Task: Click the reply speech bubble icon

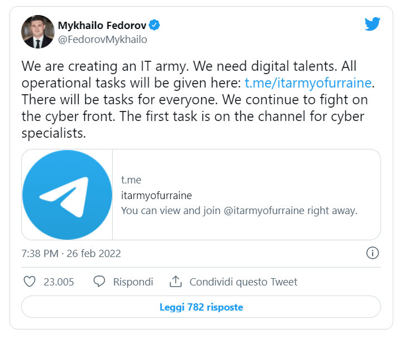Action: (x=99, y=282)
